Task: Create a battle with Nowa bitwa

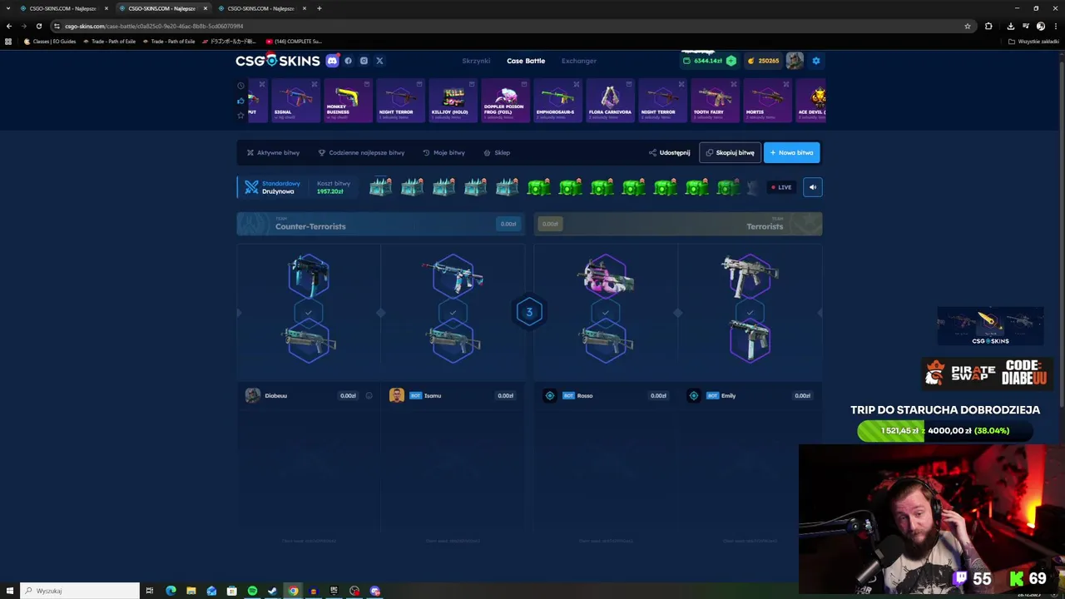Action: 791,153
